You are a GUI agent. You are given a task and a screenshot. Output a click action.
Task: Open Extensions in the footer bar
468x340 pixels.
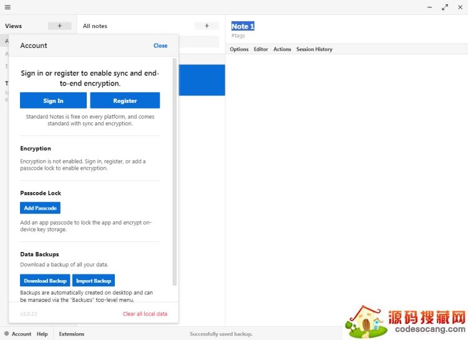tap(72, 334)
